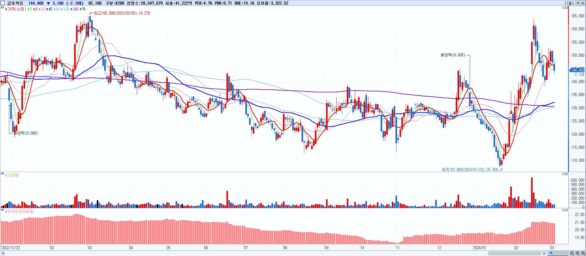The width and height of the screenshot is (586, 256).
Task: Toggle the 60-day moving average legend
Action: click(x=57, y=9)
